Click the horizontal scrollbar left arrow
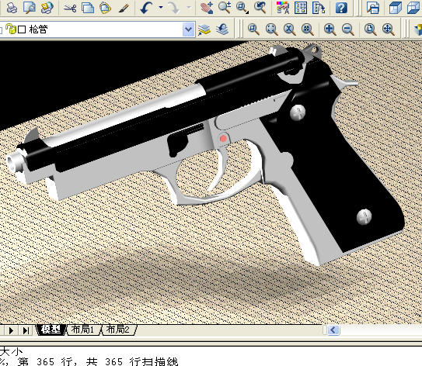 point(333,330)
